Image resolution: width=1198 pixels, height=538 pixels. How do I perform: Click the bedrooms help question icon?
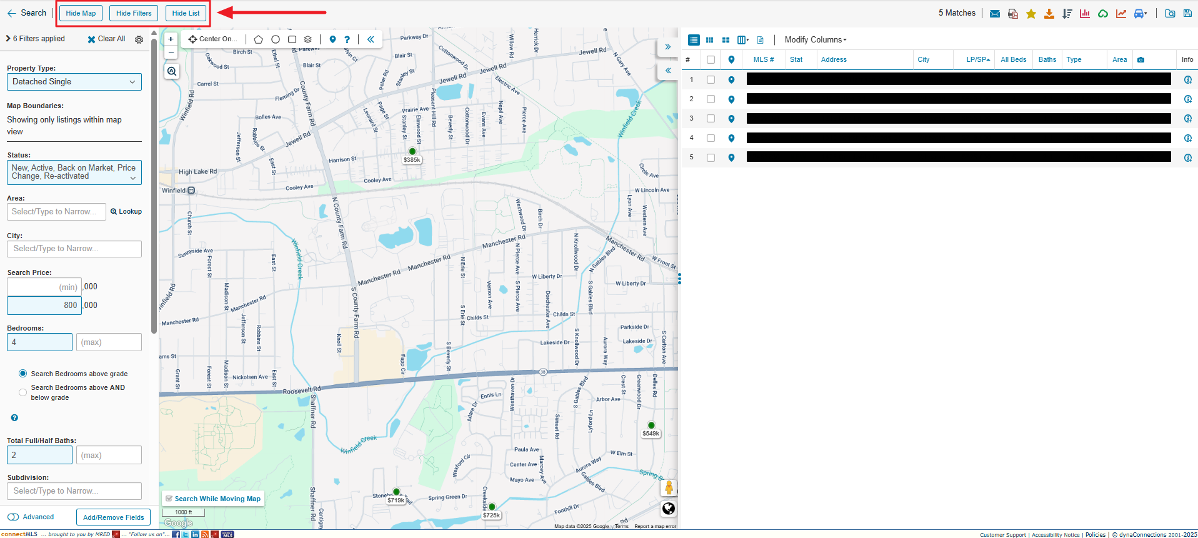point(14,418)
